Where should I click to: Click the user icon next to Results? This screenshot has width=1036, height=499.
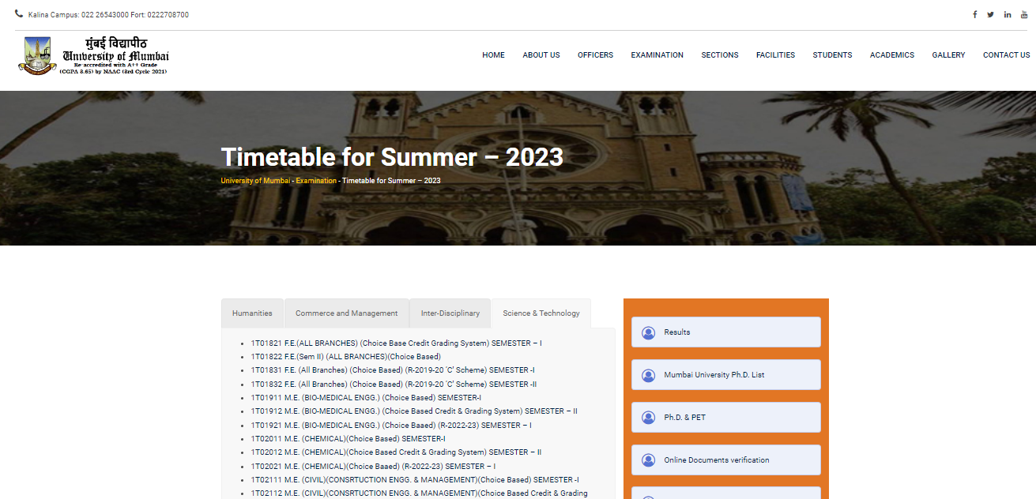(x=649, y=332)
